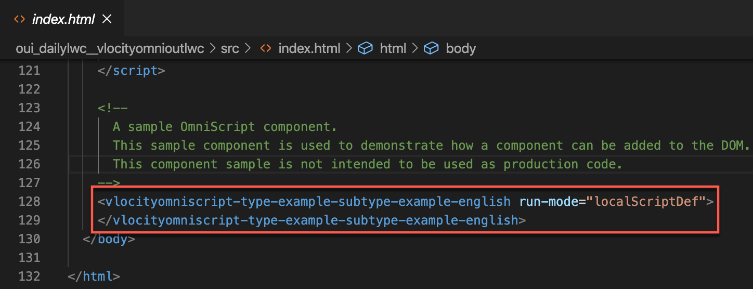Open the oui_dailylwc__vlocityomnioutlwc breadcrumb folder
The image size is (753, 289).
(110, 48)
